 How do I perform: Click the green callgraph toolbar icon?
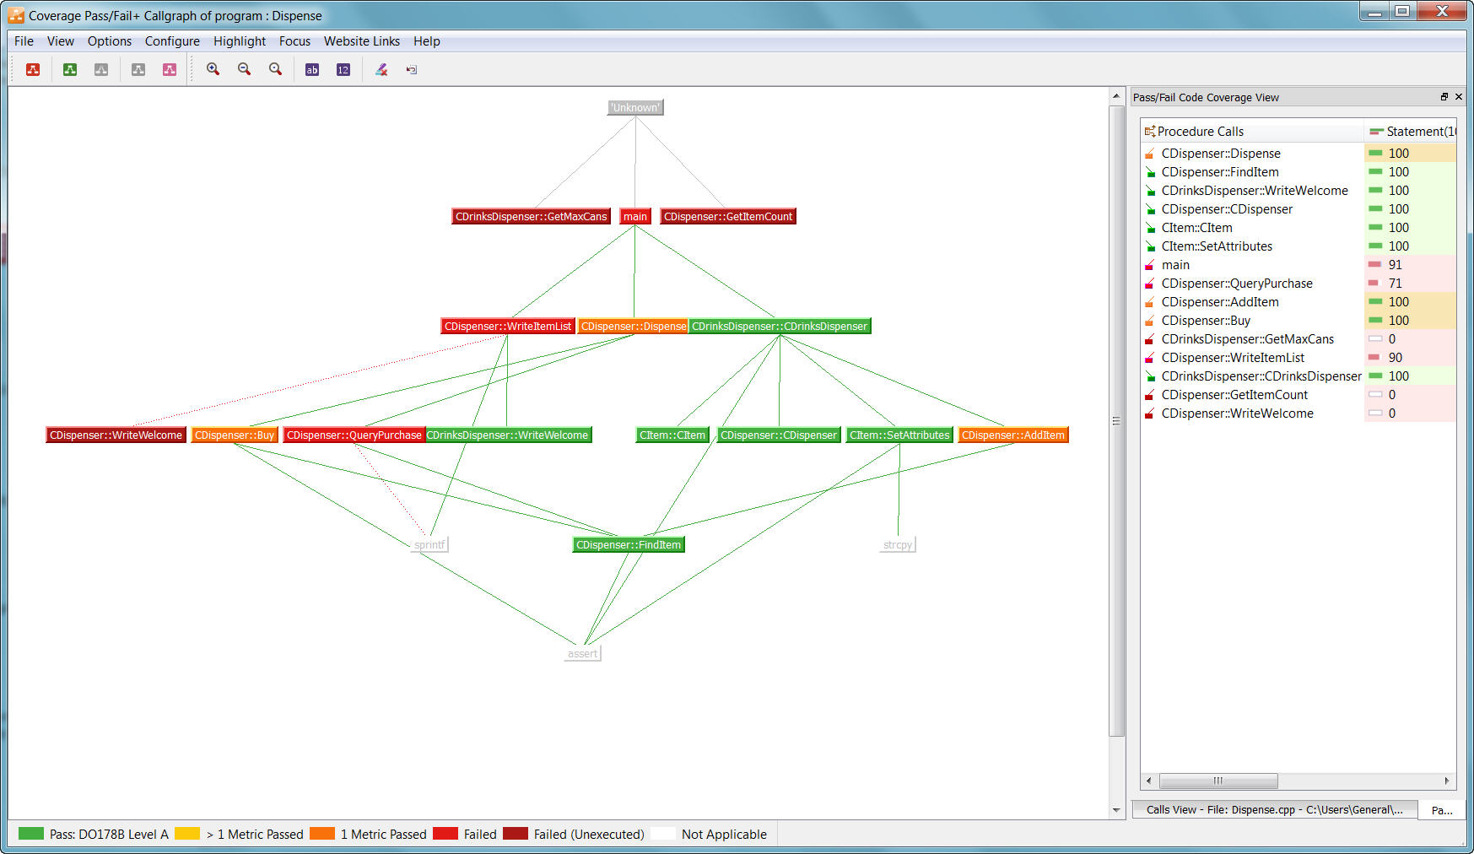click(x=70, y=70)
